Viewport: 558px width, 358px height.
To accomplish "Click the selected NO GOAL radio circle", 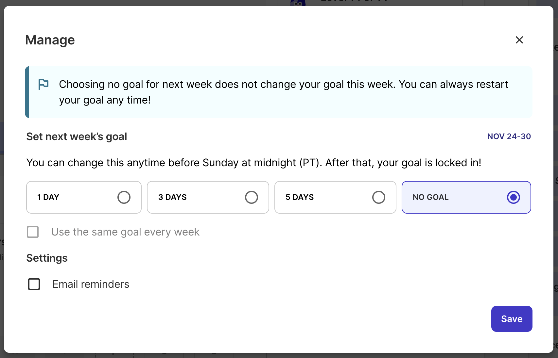I will click(x=513, y=197).
